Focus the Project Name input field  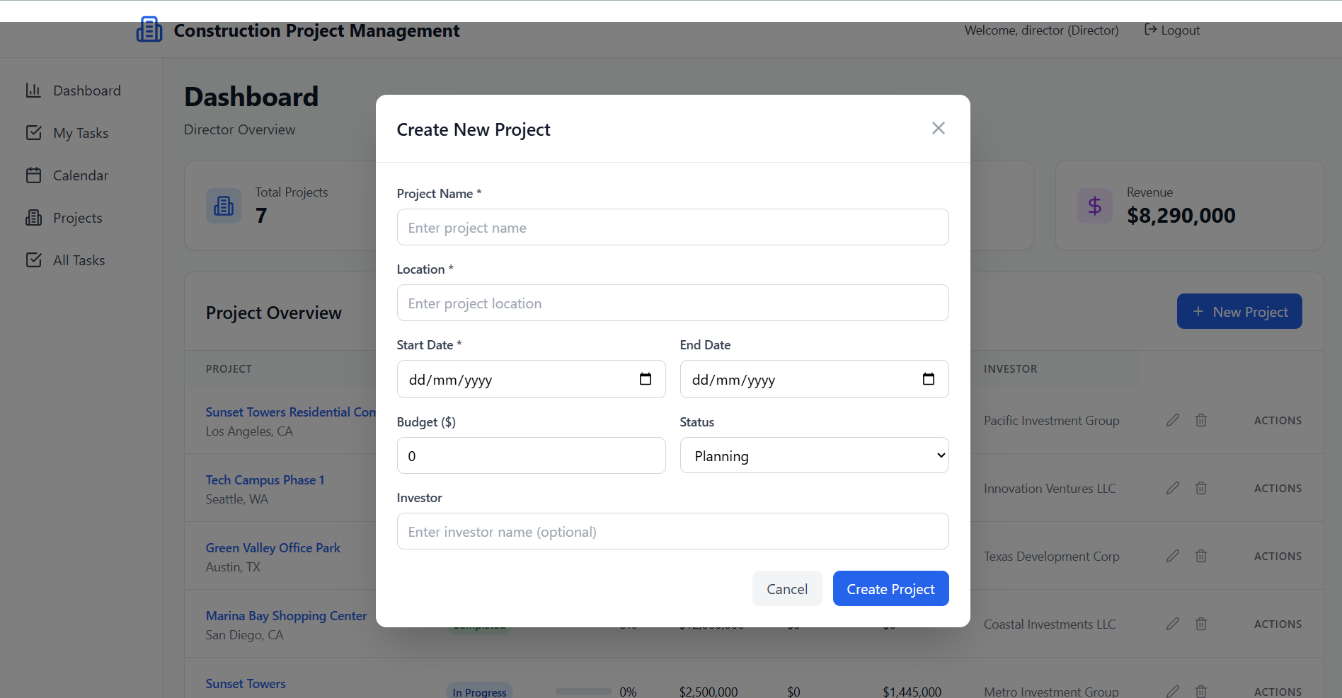[x=672, y=227]
